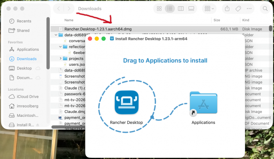
Task: Switch Finder to list view
Action: (x=169, y=9)
